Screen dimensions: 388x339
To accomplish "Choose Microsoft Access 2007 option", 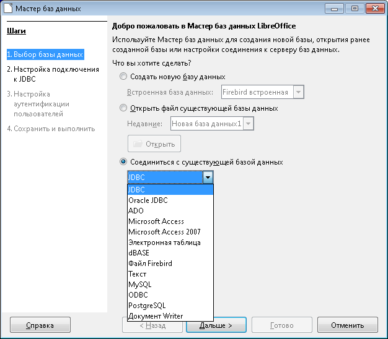I will (170, 232).
